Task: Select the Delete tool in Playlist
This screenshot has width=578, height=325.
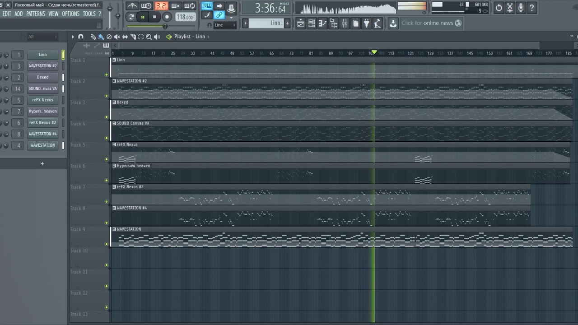Action: (x=109, y=37)
